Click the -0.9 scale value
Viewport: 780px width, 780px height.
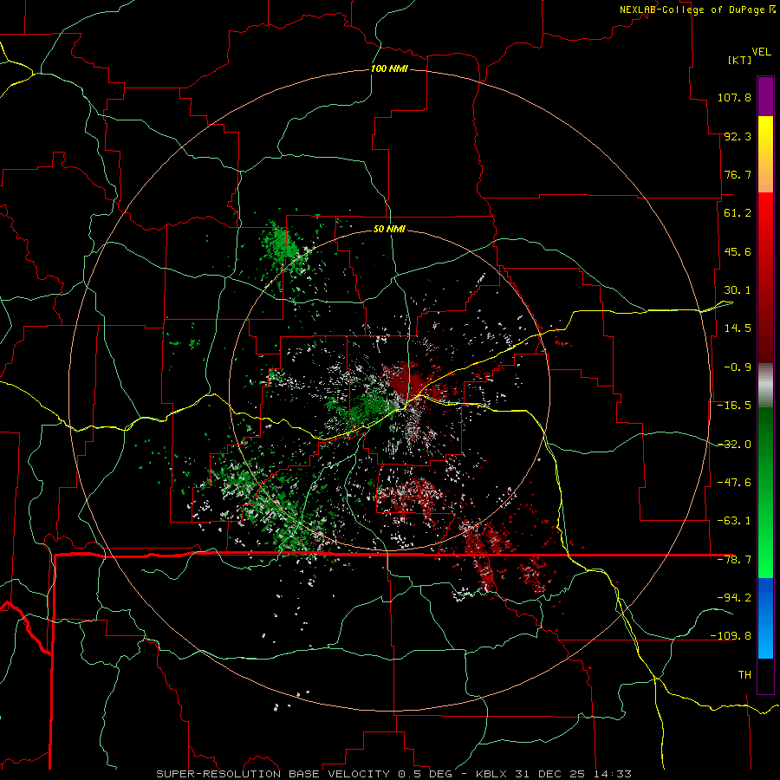[738, 367]
